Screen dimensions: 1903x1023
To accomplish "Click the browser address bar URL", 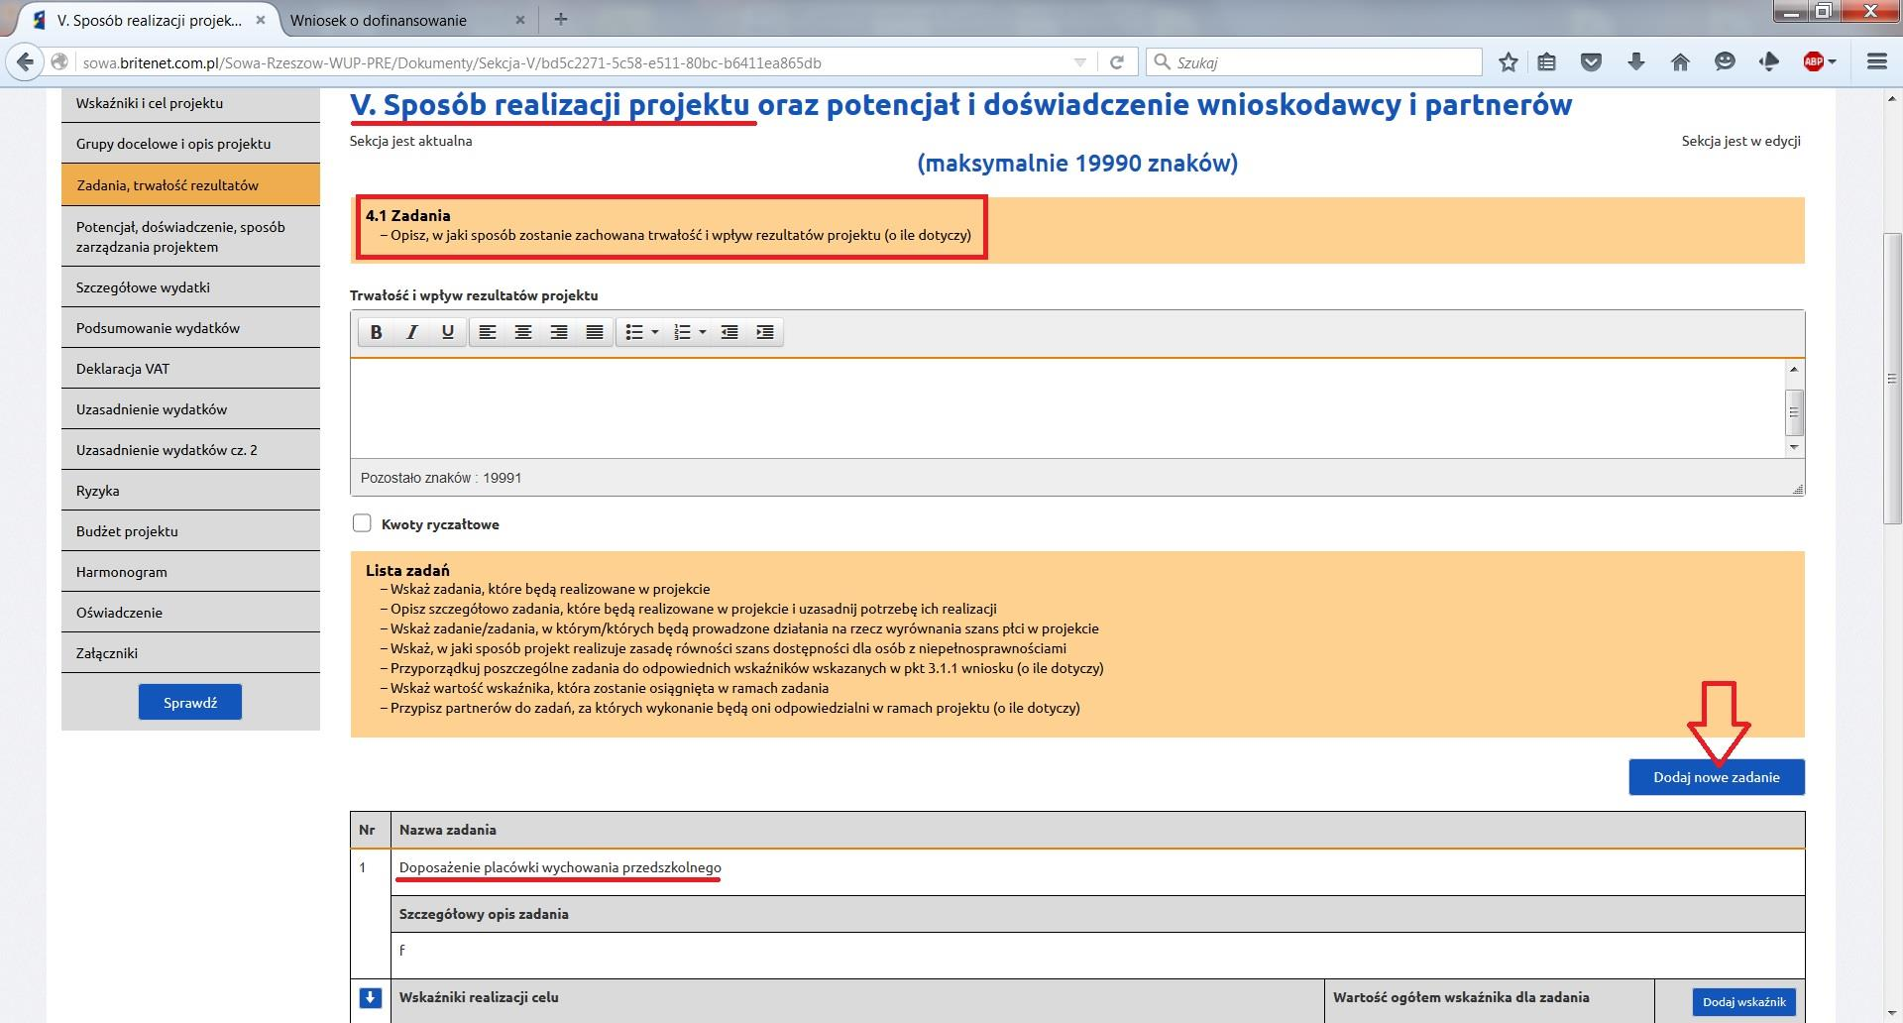I will point(452,62).
